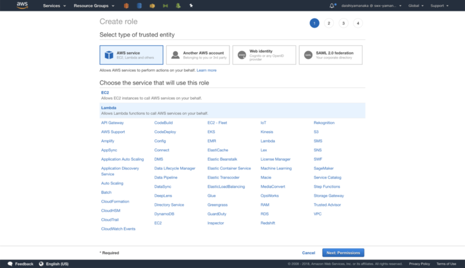
Task: Select Elastic Container Service link
Action: pos(229,168)
